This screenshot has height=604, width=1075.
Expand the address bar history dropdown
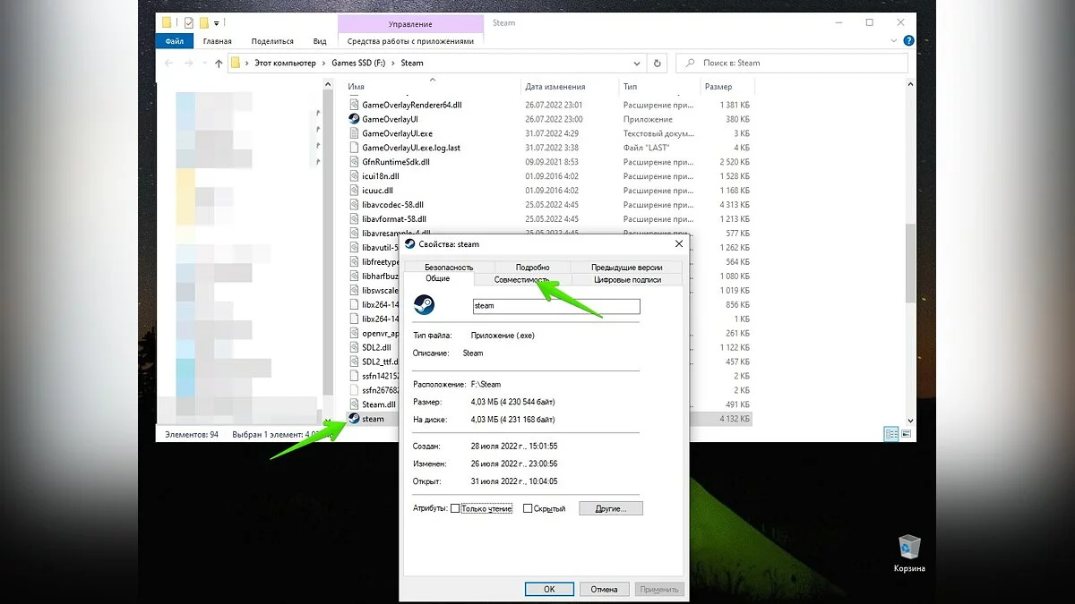tap(637, 64)
